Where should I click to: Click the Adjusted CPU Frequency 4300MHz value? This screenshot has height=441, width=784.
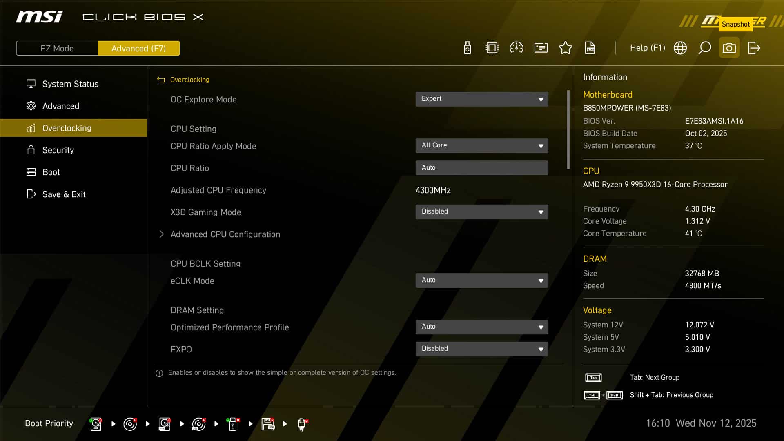tap(433, 190)
